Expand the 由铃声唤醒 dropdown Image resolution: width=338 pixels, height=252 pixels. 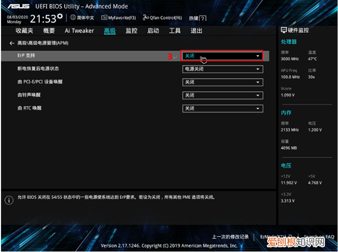[223, 95]
